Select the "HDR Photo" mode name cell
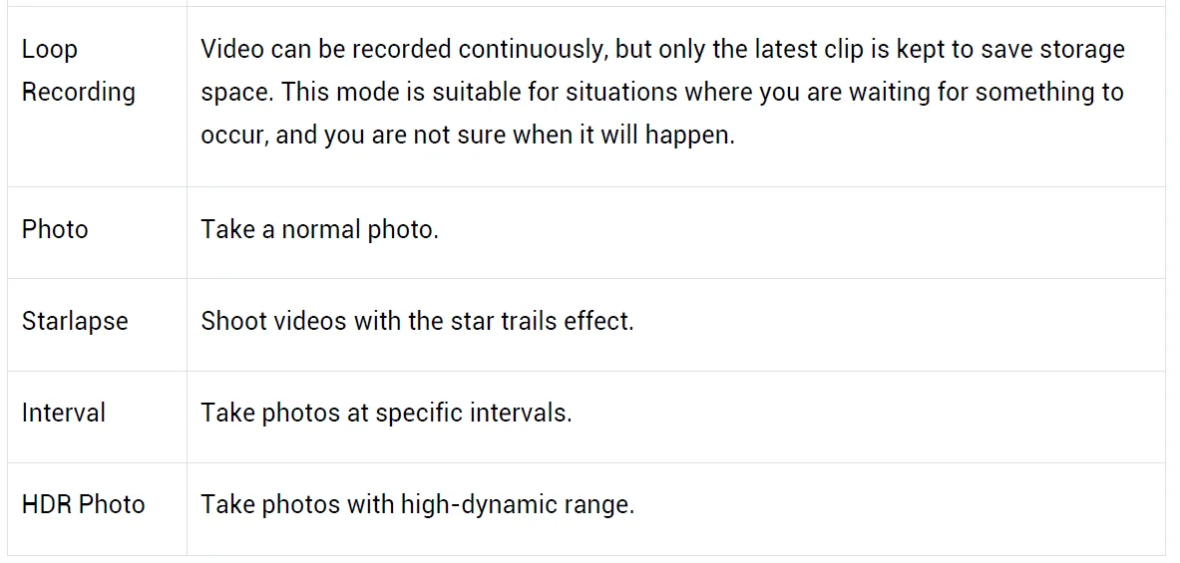Viewport: 1180px width, 563px height. pos(84,504)
